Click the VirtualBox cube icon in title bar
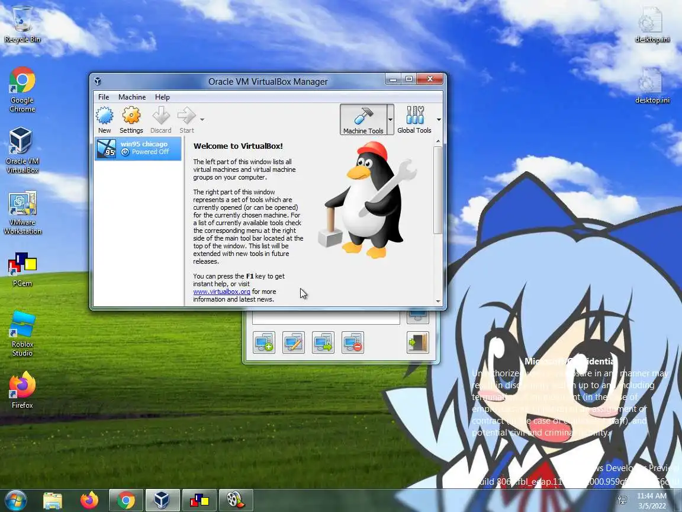The image size is (682, 512). click(98, 81)
